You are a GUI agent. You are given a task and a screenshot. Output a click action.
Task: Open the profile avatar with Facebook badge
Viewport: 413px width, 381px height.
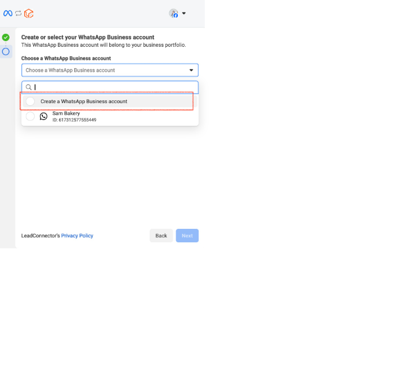173,13
